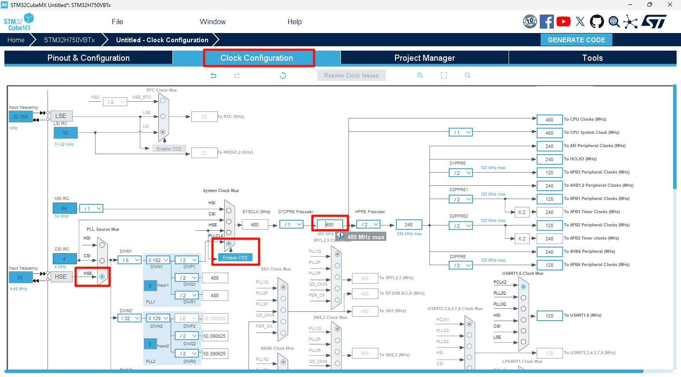Select CSI in the PLL Source Mux
The height and width of the screenshot is (377, 681).
pos(102,260)
